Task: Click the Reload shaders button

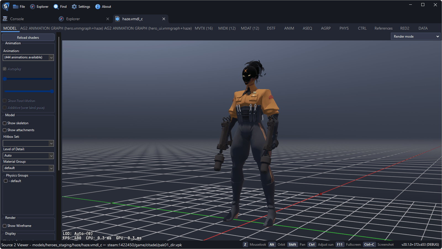Action: (x=28, y=37)
